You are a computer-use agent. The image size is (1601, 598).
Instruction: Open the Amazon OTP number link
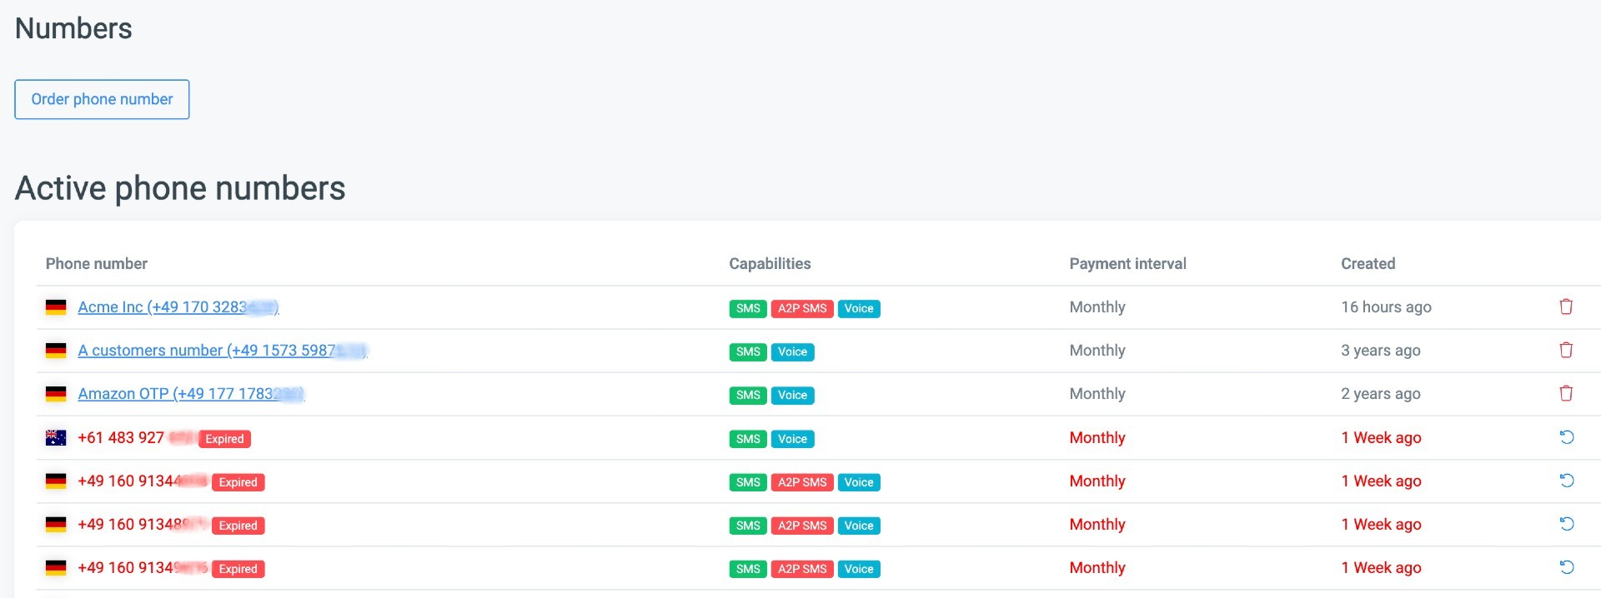[x=190, y=394]
